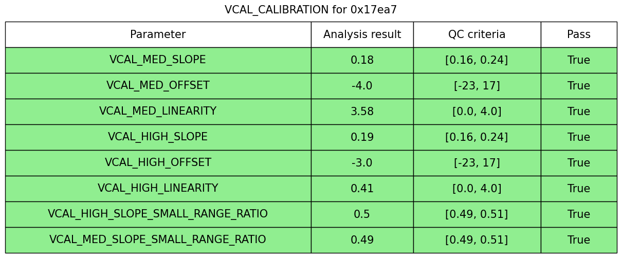
Task: Click the VCAL_HIGH_OFFSET parameter cell
Action: coord(158,163)
